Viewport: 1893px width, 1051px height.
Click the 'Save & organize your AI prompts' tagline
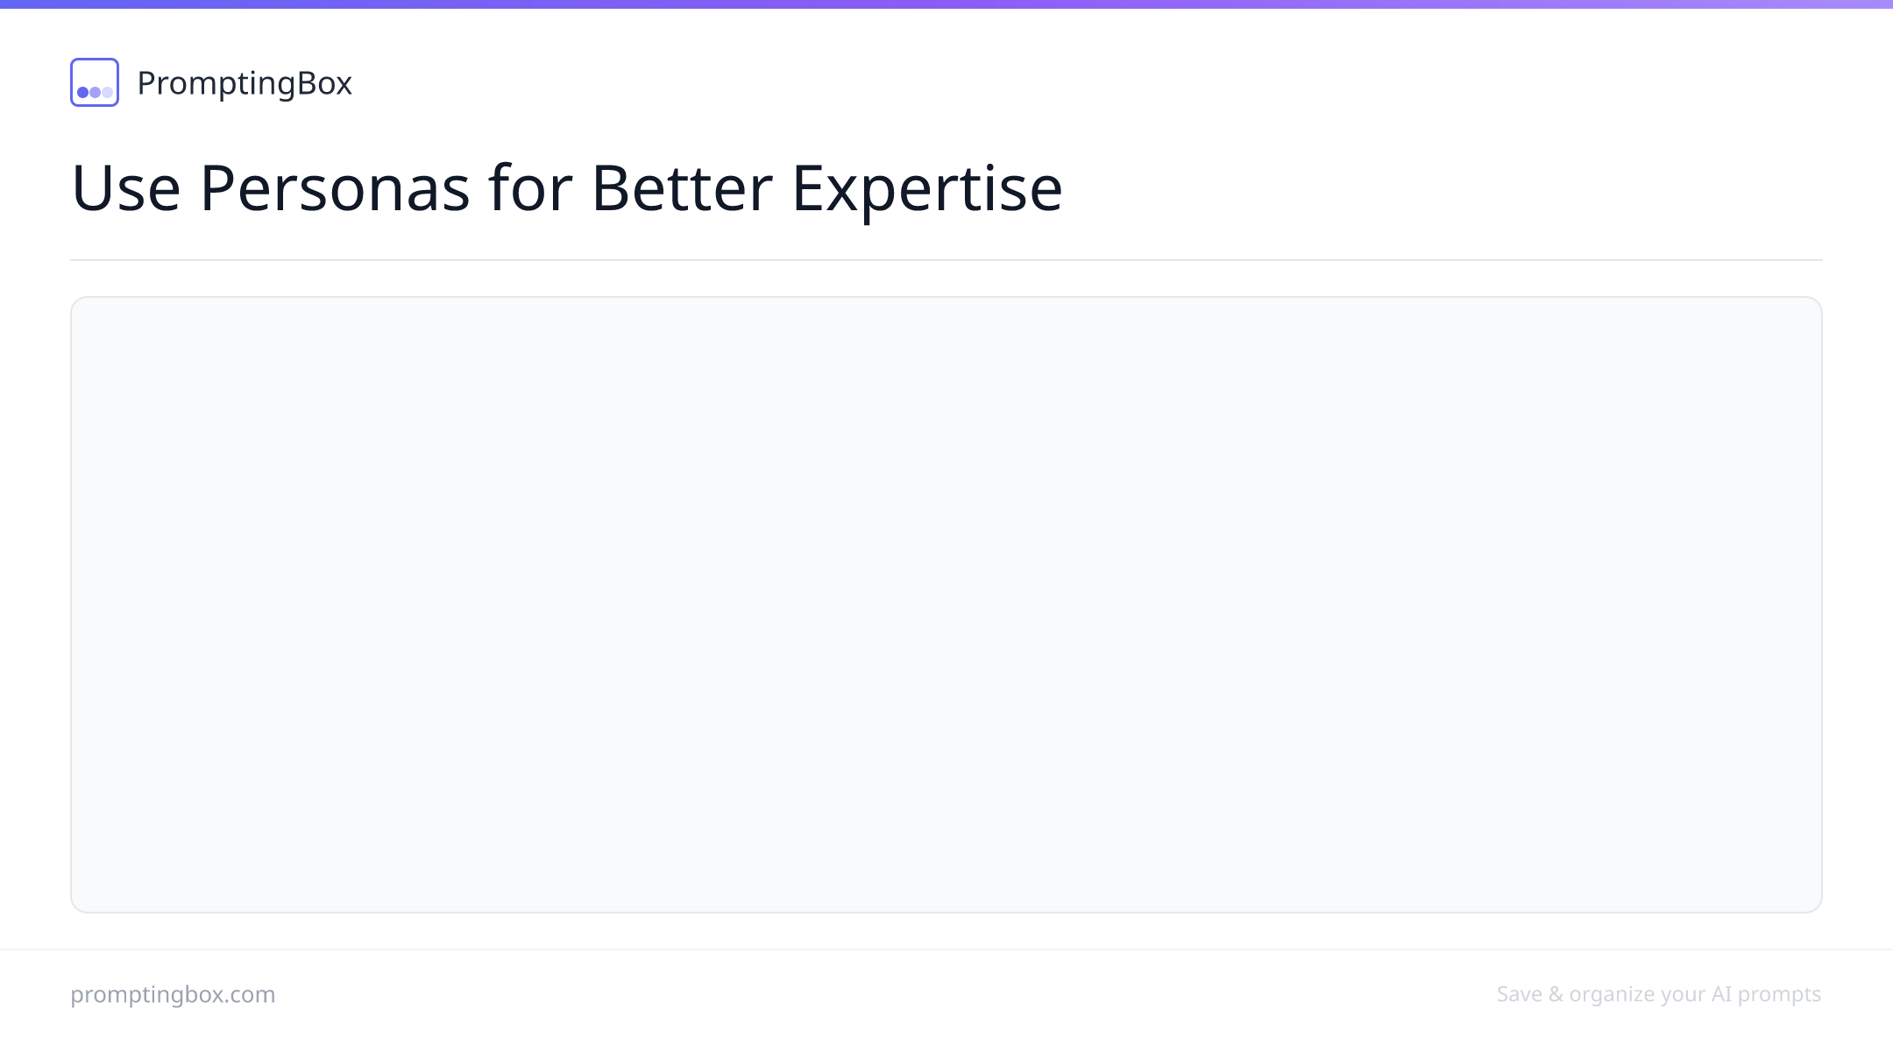point(1659,994)
